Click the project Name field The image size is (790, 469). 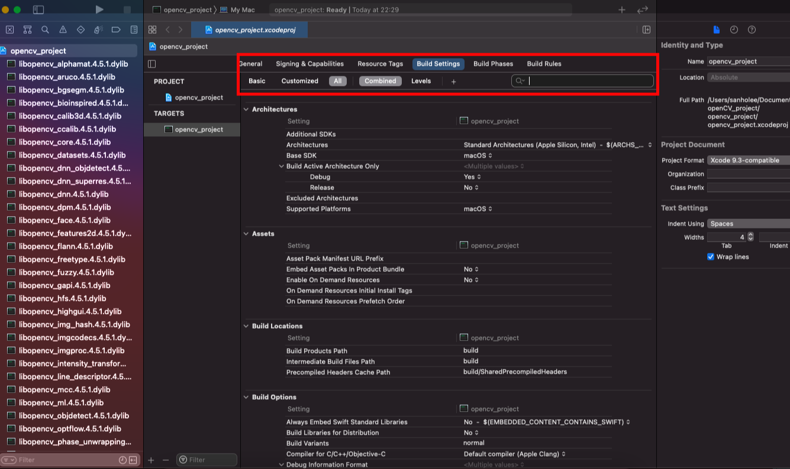coord(749,61)
